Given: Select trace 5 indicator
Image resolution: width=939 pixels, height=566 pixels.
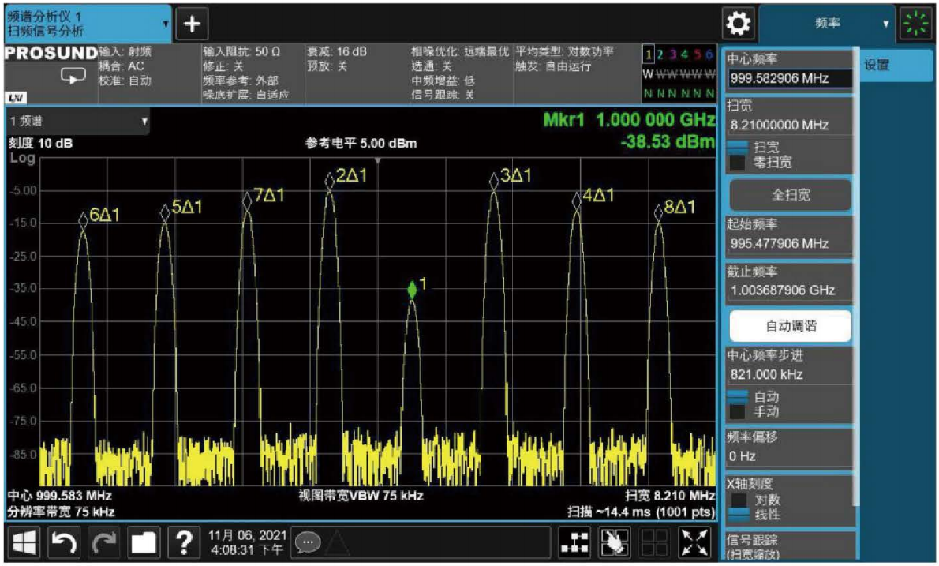Looking at the screenshot, I should [x=697, y=54].
